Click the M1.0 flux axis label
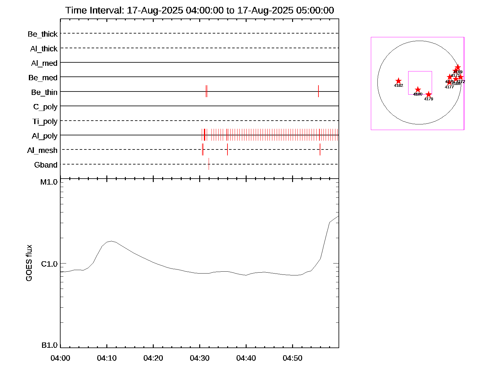 (49, 182)
